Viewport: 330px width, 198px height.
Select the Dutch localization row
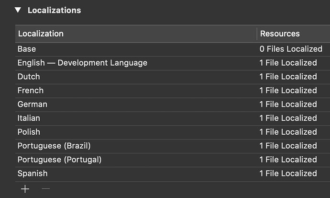(29, 77)
